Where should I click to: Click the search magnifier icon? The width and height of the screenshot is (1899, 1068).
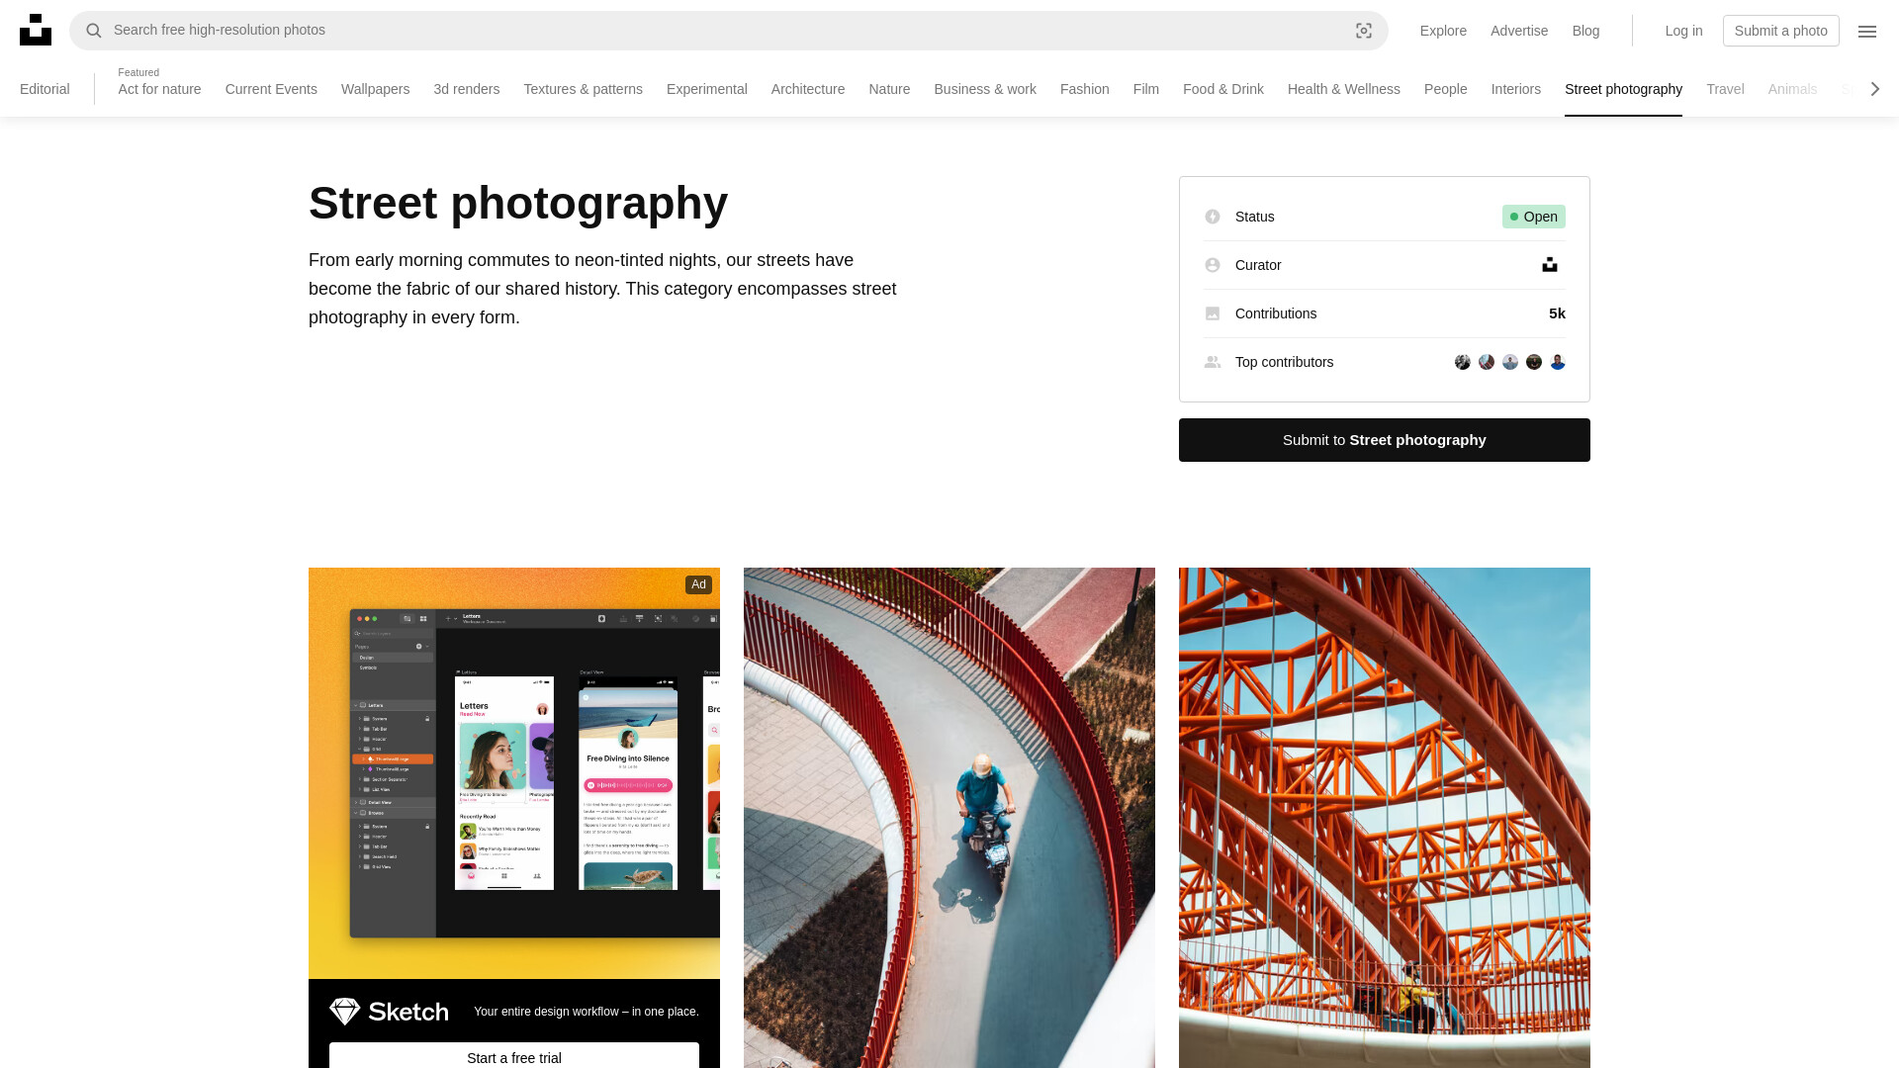pos(94,31)
